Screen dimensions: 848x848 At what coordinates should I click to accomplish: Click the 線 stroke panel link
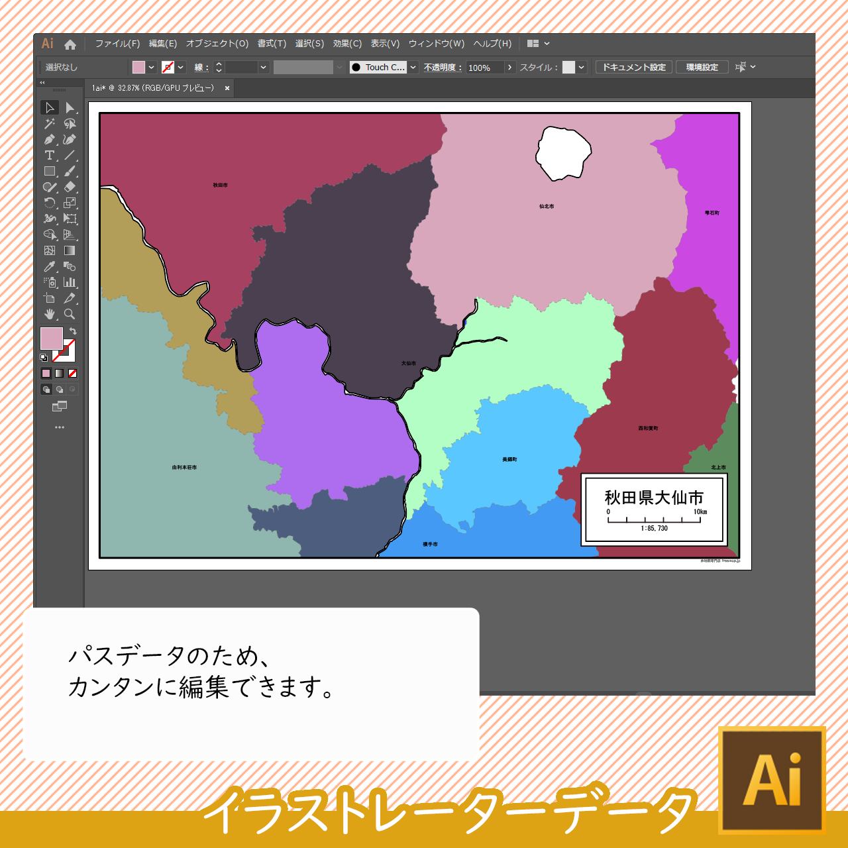click(201, 67)
